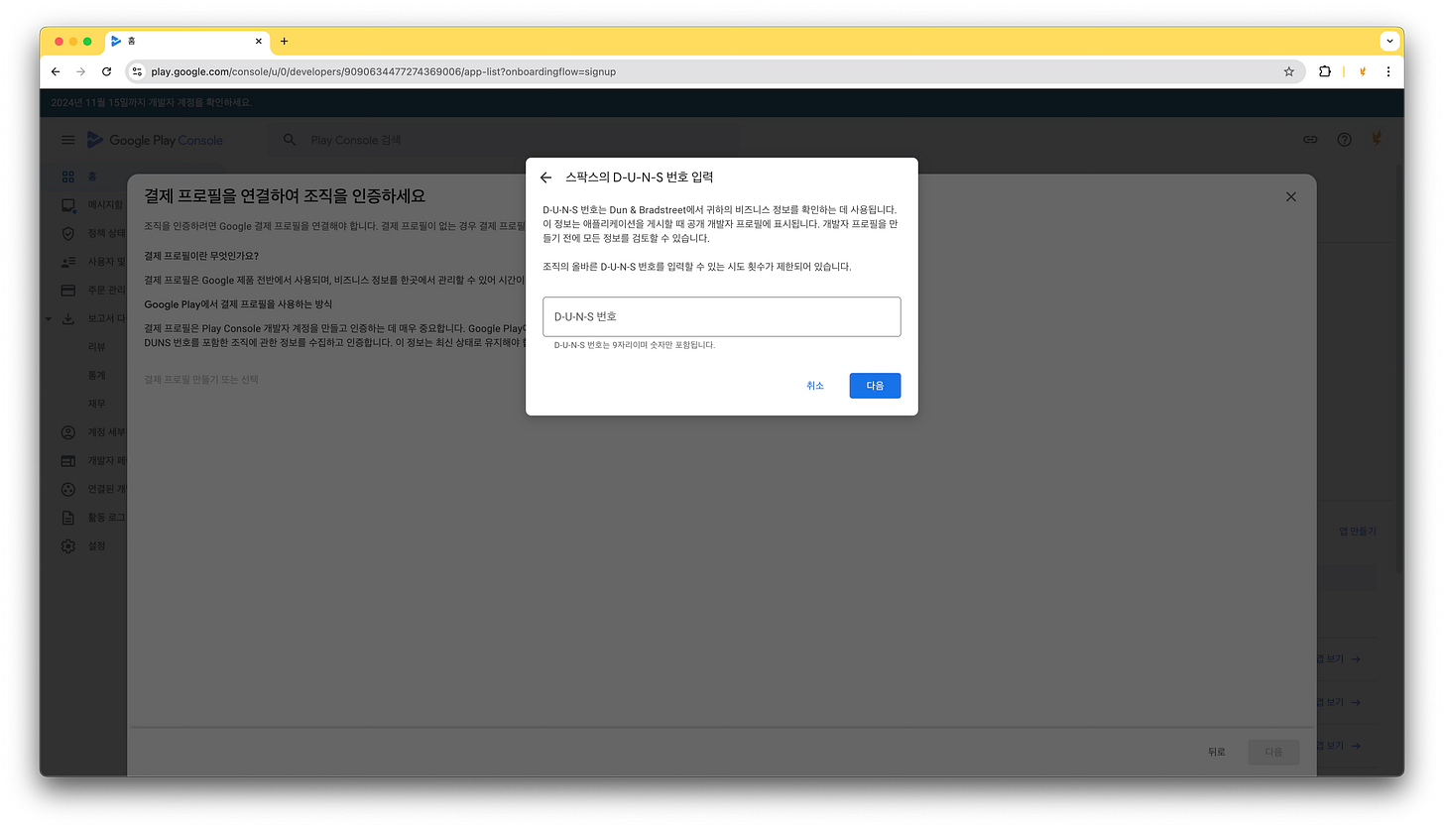Select 리뷰 in the sidebar

96,347
